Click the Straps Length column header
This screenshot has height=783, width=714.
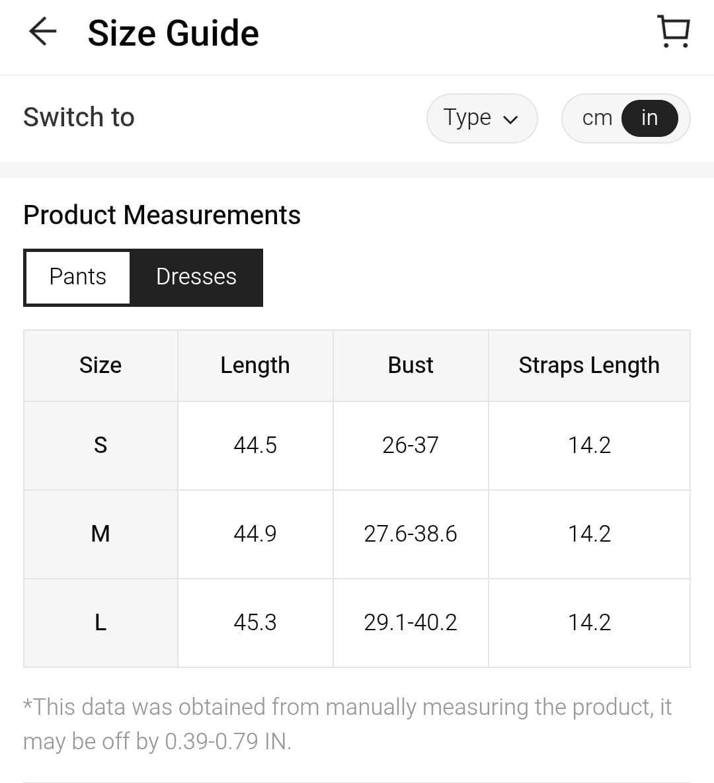589,365
